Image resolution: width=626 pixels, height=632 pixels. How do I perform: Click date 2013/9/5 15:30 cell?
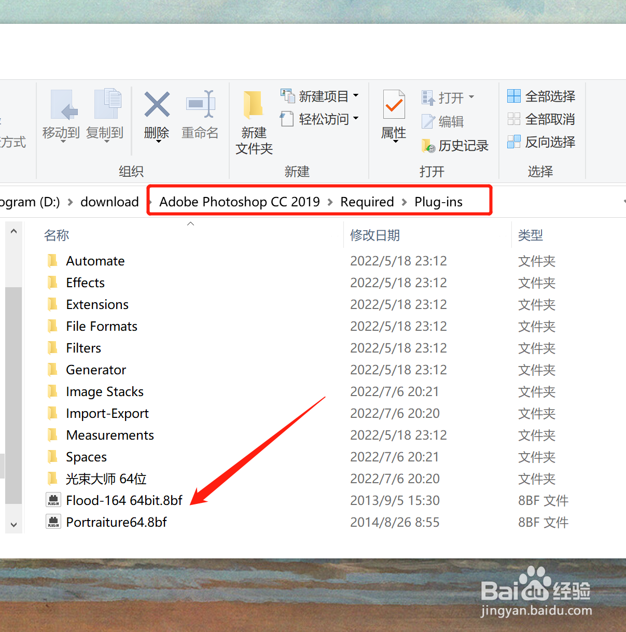click(x=395, y=500)
